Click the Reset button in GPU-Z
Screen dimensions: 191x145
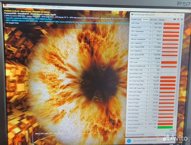pos(172,130)
